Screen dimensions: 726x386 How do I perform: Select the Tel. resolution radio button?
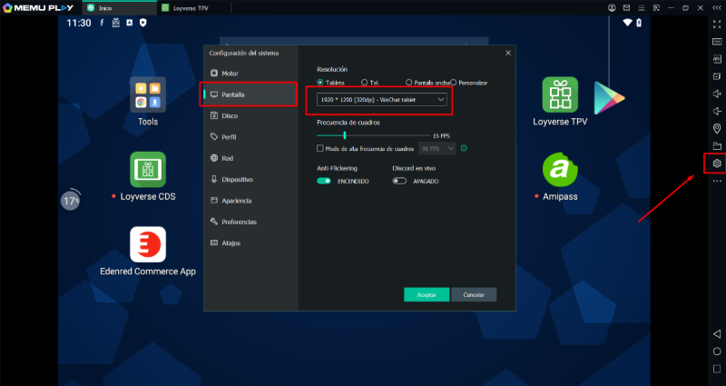tap(364, 83)
